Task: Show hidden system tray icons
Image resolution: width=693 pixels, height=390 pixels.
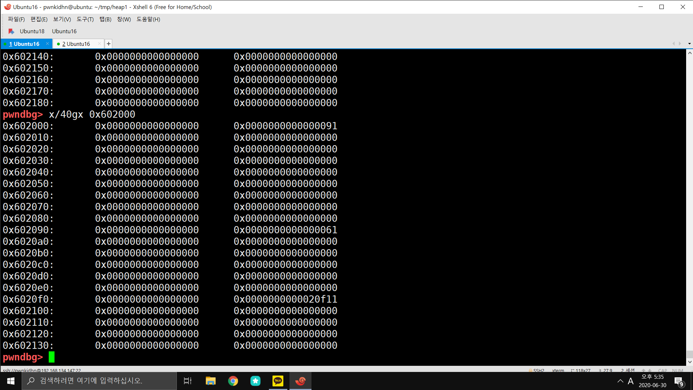Action: click(x=620, y=381)
